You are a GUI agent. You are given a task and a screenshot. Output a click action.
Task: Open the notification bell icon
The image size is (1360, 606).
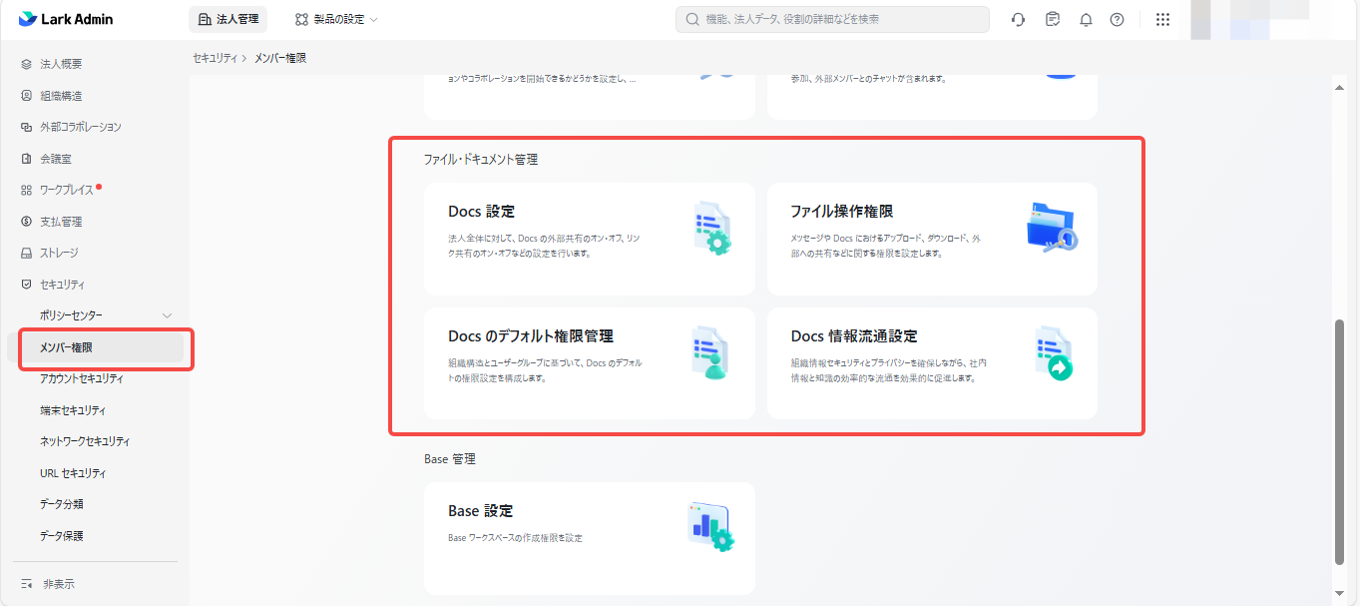tap(1086, 19)
